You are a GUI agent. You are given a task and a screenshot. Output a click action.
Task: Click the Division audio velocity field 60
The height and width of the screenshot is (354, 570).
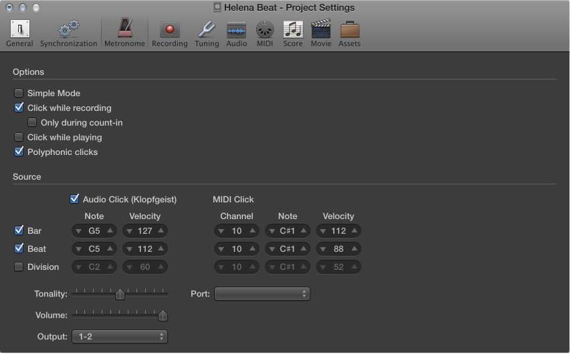[145, 267]
